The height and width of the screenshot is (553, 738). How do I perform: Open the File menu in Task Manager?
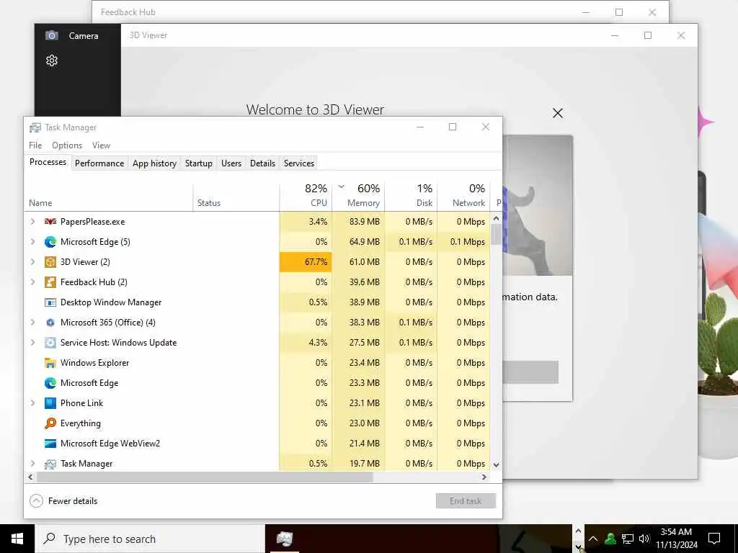(35, 145)
